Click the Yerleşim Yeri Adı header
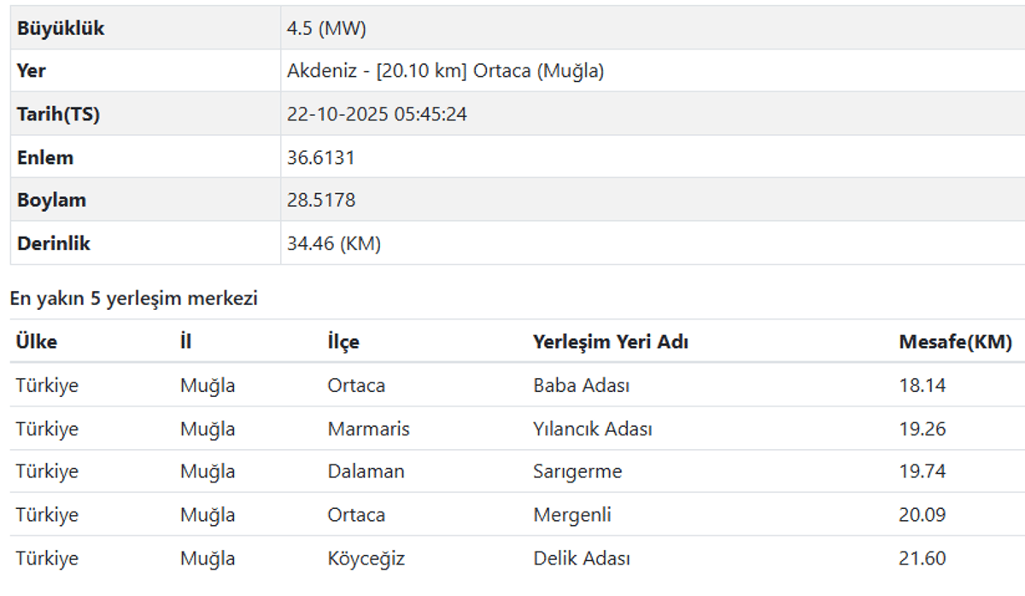Image resolution: width=1025 pixels, height=596 pixels. pyautogui.click(x=611, y=342)
